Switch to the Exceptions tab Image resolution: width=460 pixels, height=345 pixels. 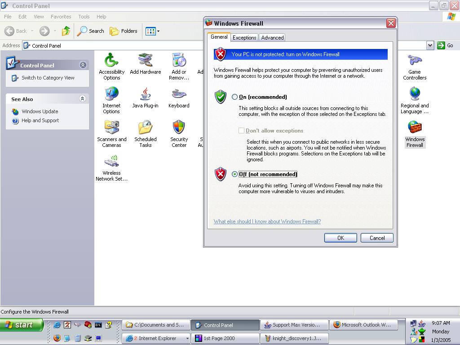pos(244,38)
